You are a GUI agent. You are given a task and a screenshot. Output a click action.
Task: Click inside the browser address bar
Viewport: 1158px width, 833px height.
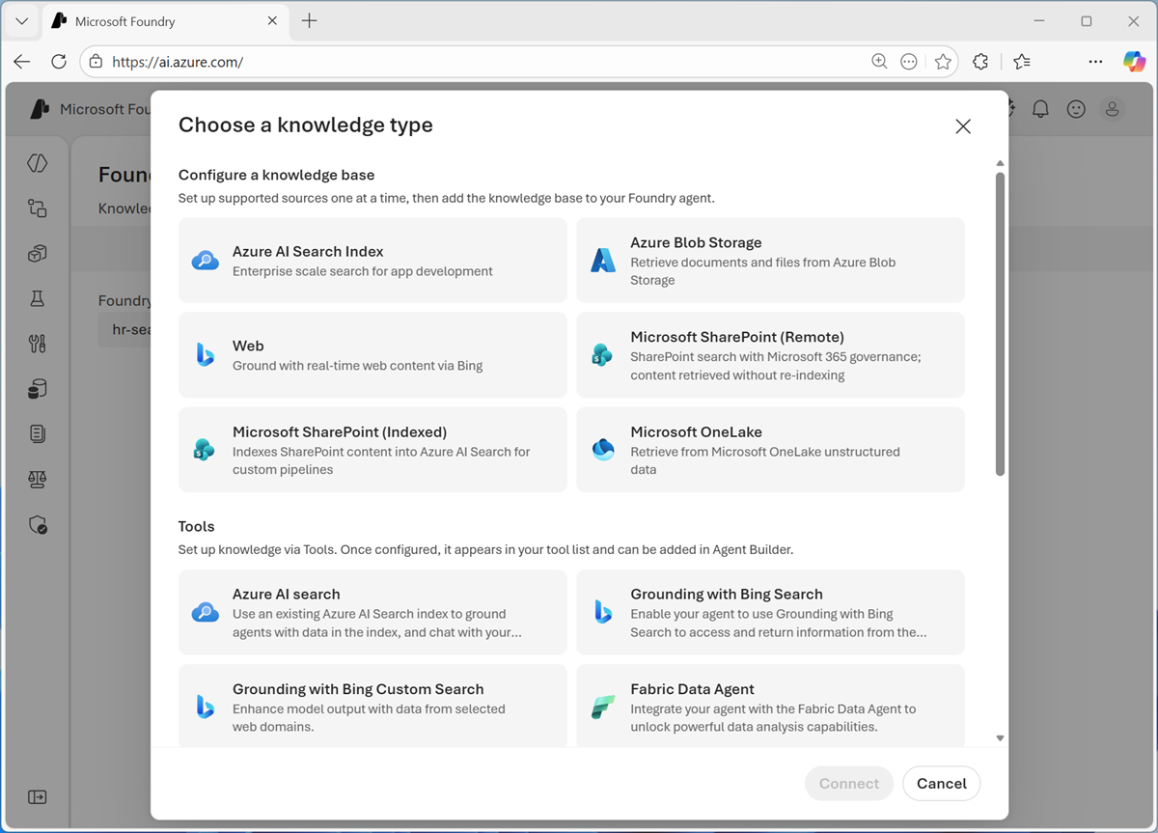coord(386,61)
